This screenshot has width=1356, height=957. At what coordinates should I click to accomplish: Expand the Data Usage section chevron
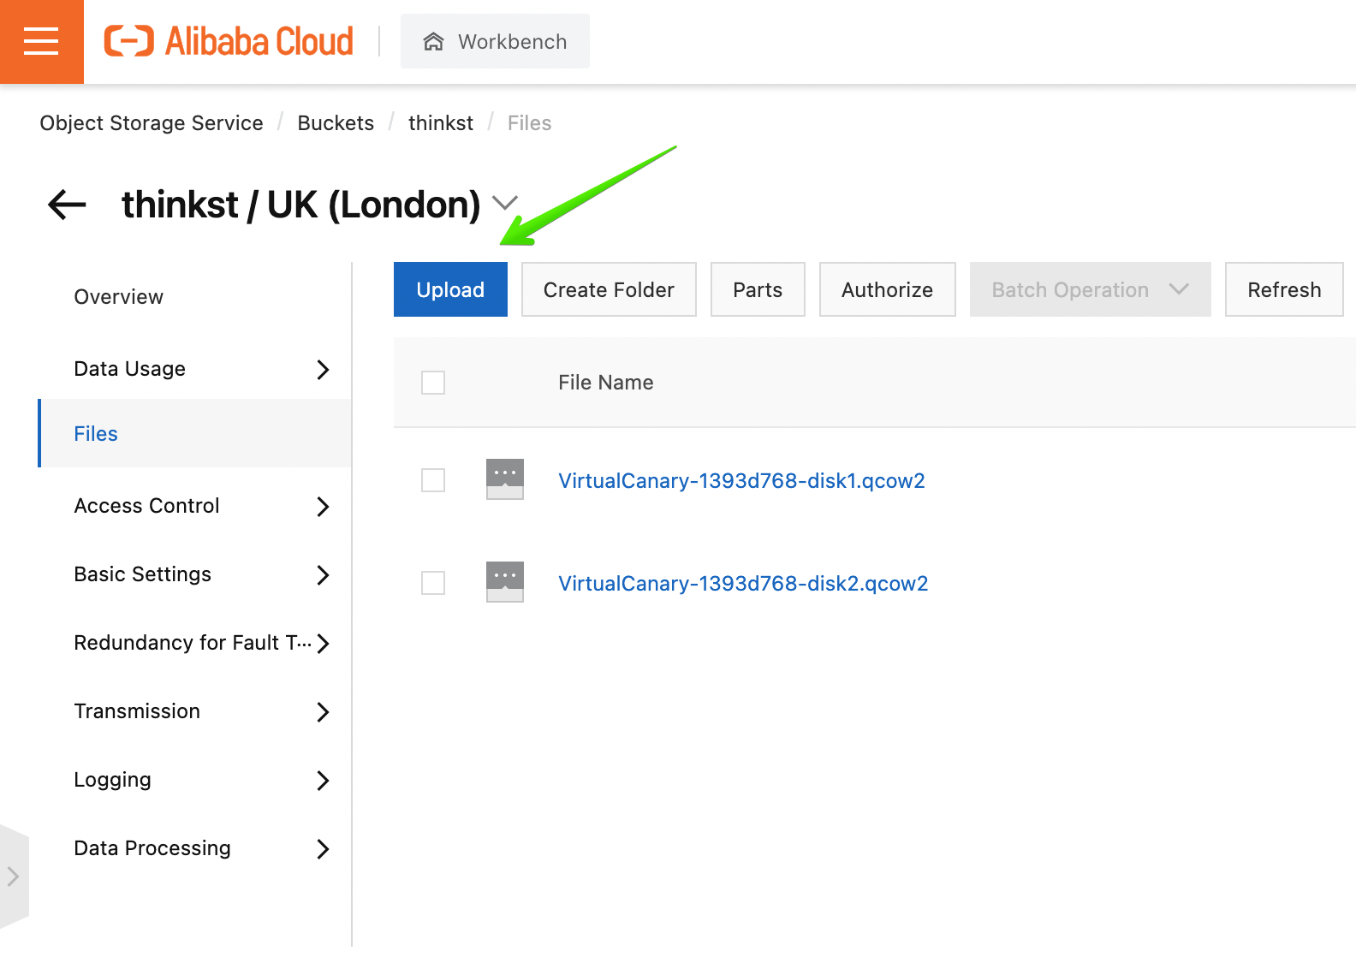coord(323,370)
